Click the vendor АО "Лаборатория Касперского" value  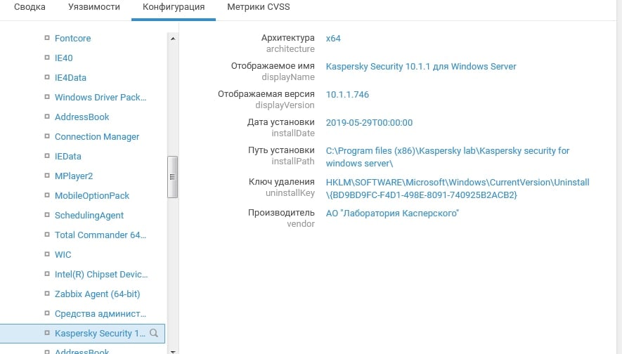[392, 214]
